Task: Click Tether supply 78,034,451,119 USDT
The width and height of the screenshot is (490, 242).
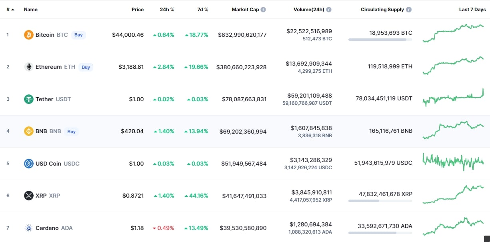Action: pos(384,98)
